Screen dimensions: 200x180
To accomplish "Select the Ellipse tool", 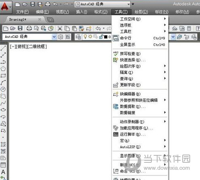I will coord(3,110).
